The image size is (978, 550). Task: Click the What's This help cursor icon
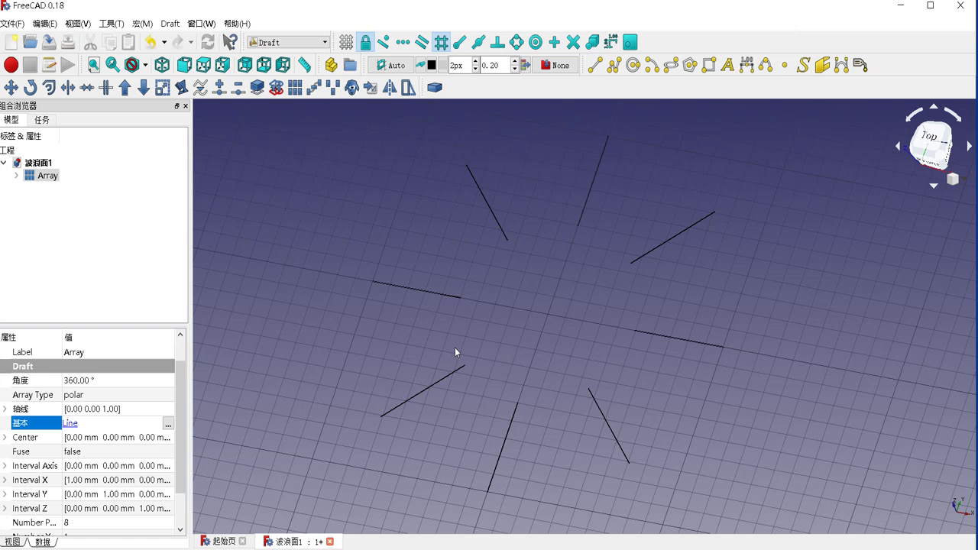(229, 42)
